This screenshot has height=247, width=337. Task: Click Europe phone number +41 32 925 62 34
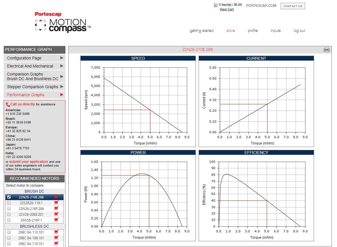tap(18, 131)
